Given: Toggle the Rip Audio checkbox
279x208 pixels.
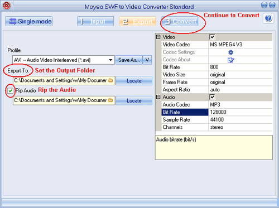Looking at the screenshot, I should pos(11,91).
